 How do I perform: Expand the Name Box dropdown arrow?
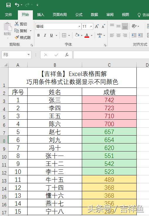tap(28, 55)
